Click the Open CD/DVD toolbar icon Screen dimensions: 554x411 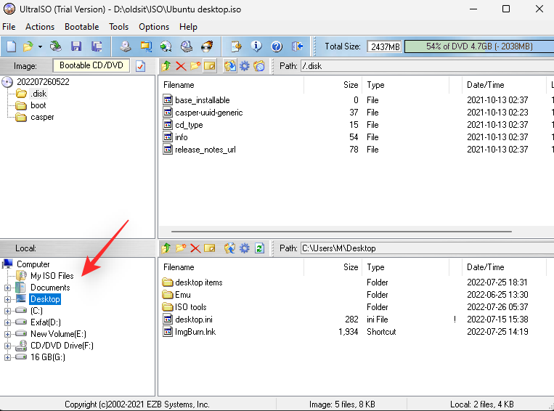coord(55,46)
